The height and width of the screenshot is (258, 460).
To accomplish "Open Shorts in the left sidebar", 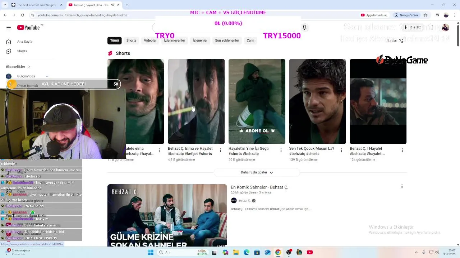I will coord(22,51).
